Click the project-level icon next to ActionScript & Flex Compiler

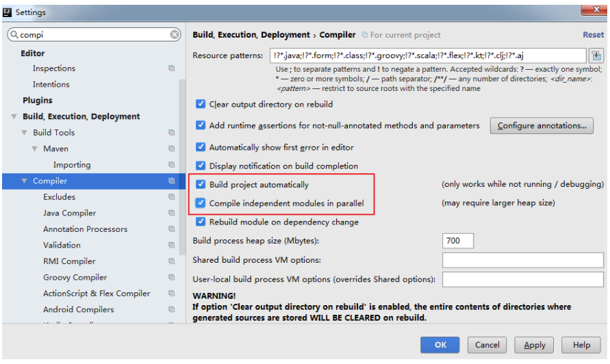click(171, 294)
